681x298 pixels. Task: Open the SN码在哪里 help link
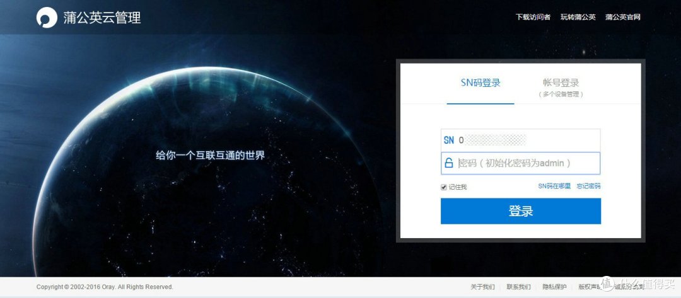[554, 186]
